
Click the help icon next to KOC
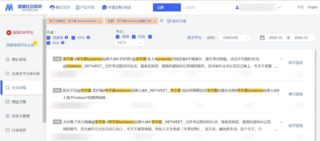coord(88,37)
